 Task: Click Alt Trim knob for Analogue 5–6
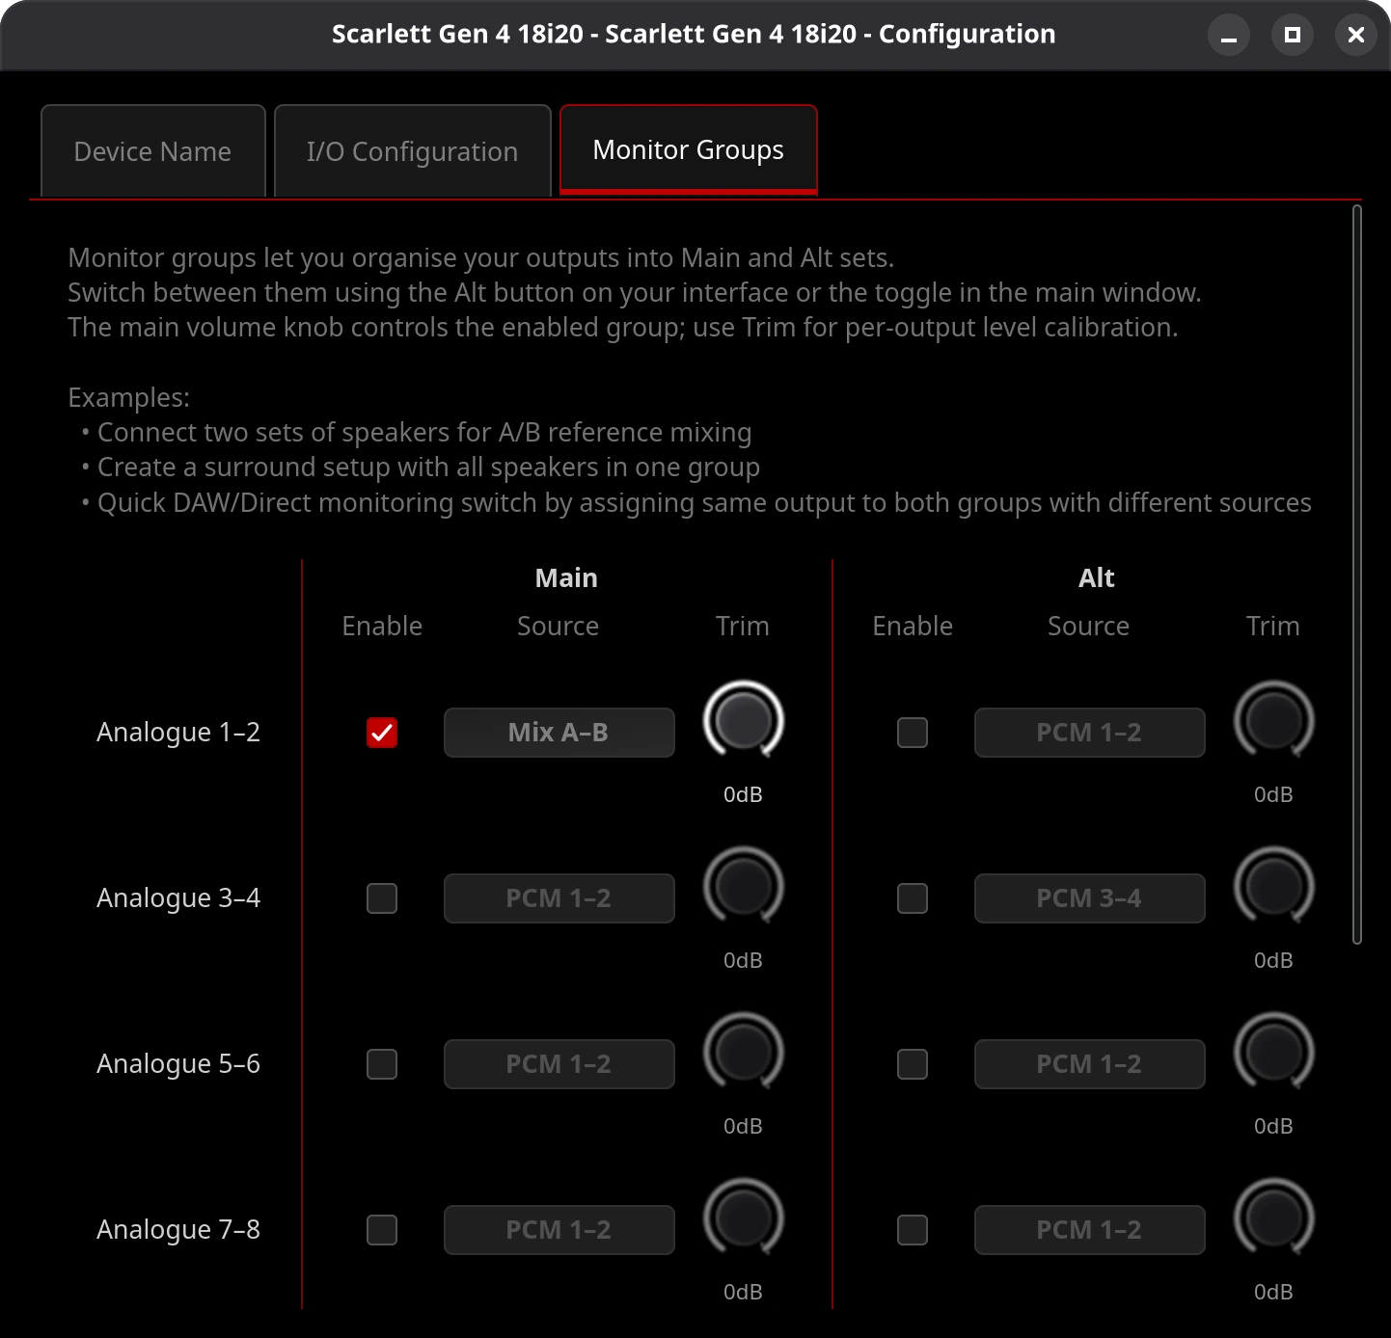click(x=1274, y=1052)
